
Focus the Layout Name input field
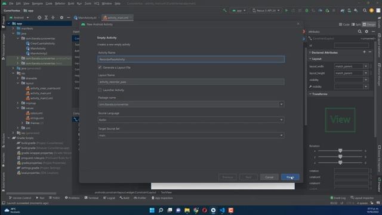click(191, 82)
